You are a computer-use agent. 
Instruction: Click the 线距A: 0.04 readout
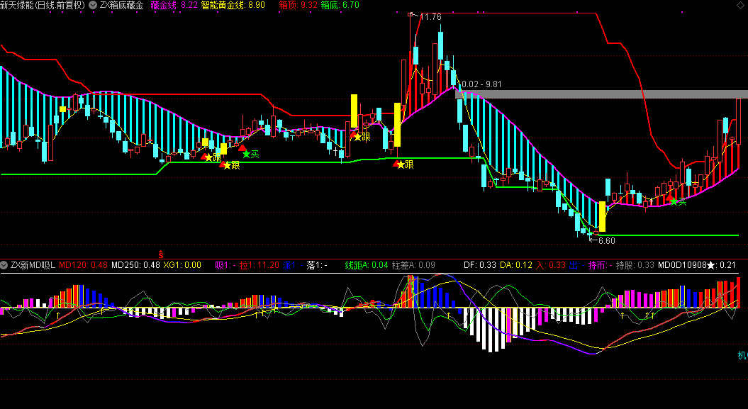click(x=367, y=265)
